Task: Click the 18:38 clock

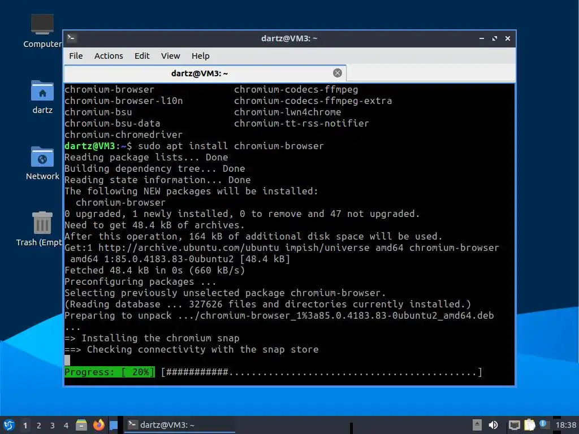Action: [x=565, y=425]
